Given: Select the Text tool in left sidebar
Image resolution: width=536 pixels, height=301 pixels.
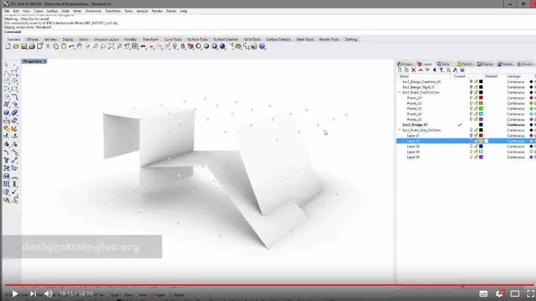Looking at the screenshot, I should click(6, 160).
